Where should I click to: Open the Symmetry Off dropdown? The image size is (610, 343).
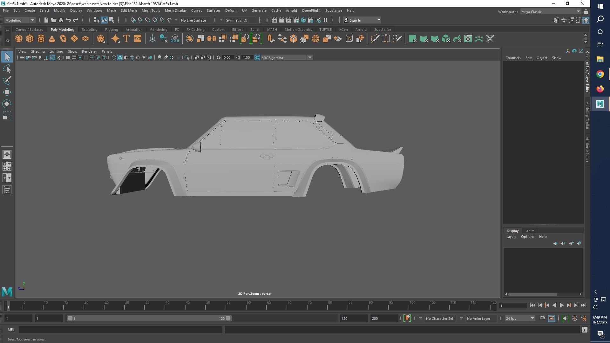[x=240, y=20]
